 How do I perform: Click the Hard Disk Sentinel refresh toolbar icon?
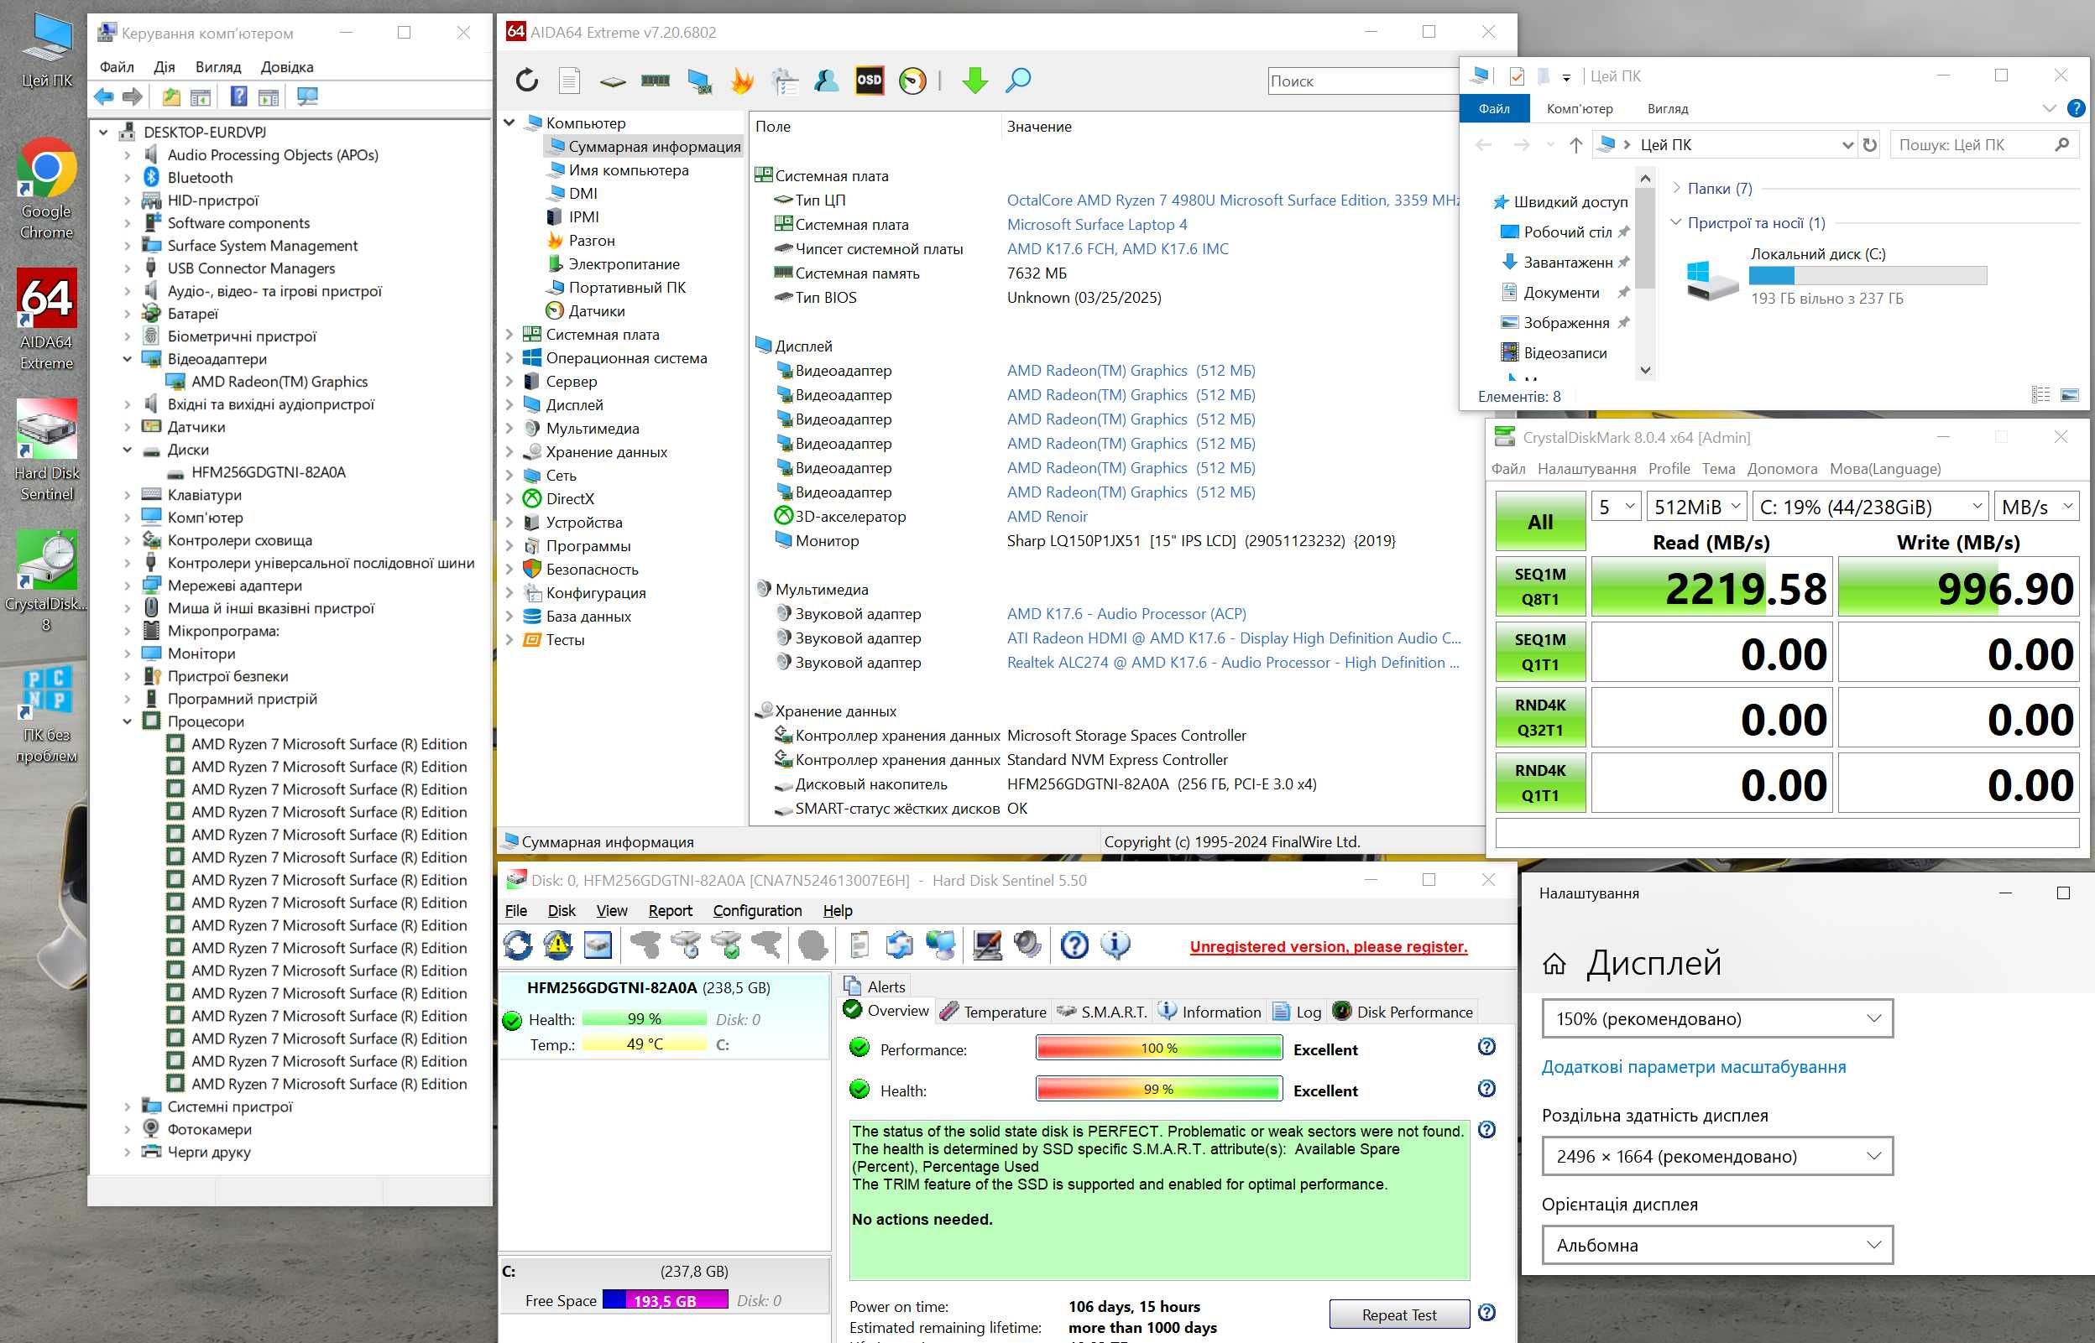[x=519, y=945]
